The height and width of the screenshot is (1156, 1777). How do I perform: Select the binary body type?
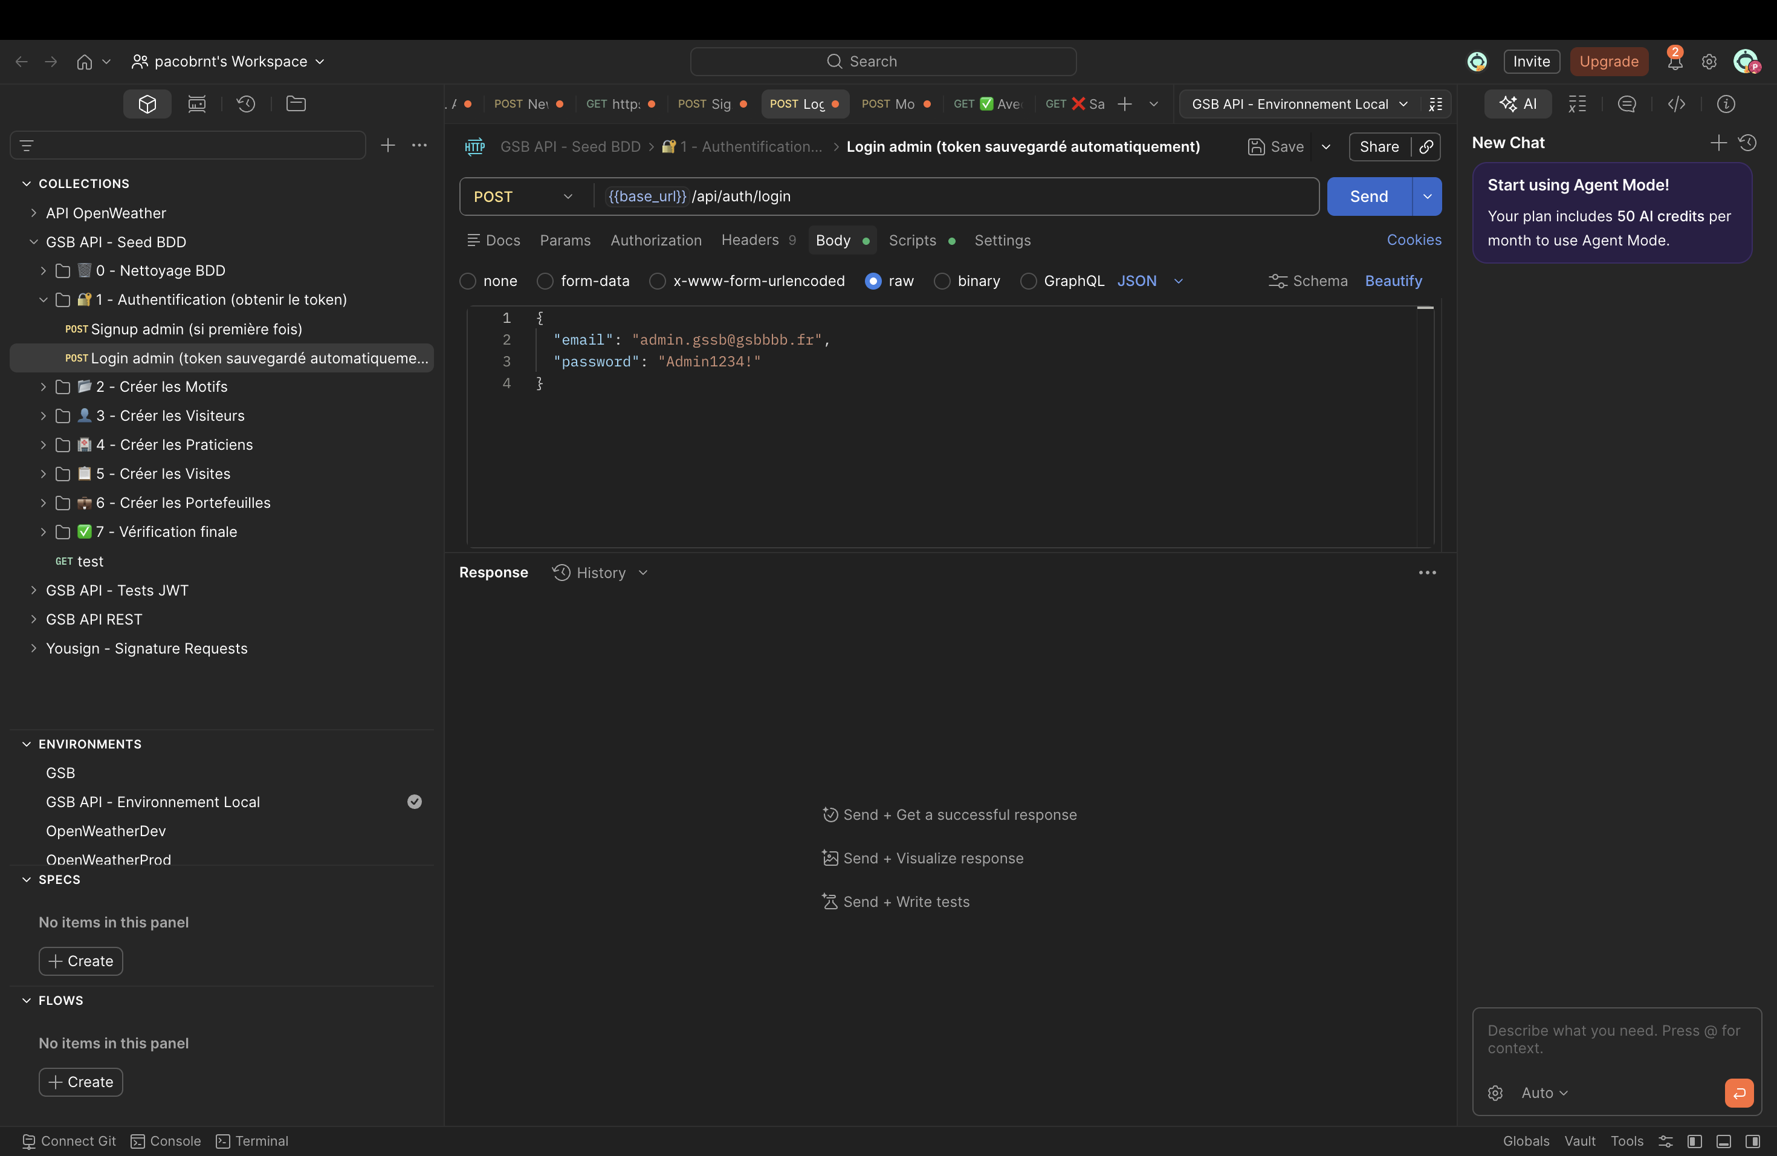pyautogui.click(x=942, y=281)
